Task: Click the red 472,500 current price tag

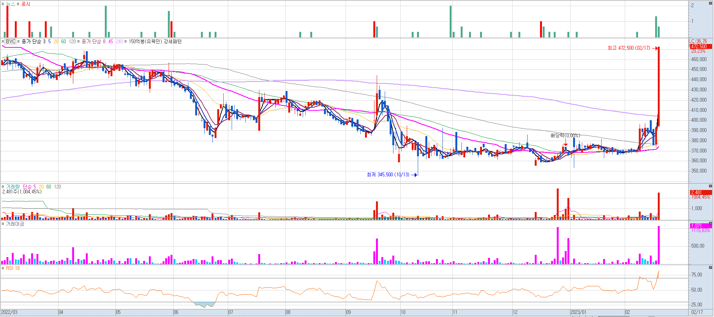Action: pos(700,46)
